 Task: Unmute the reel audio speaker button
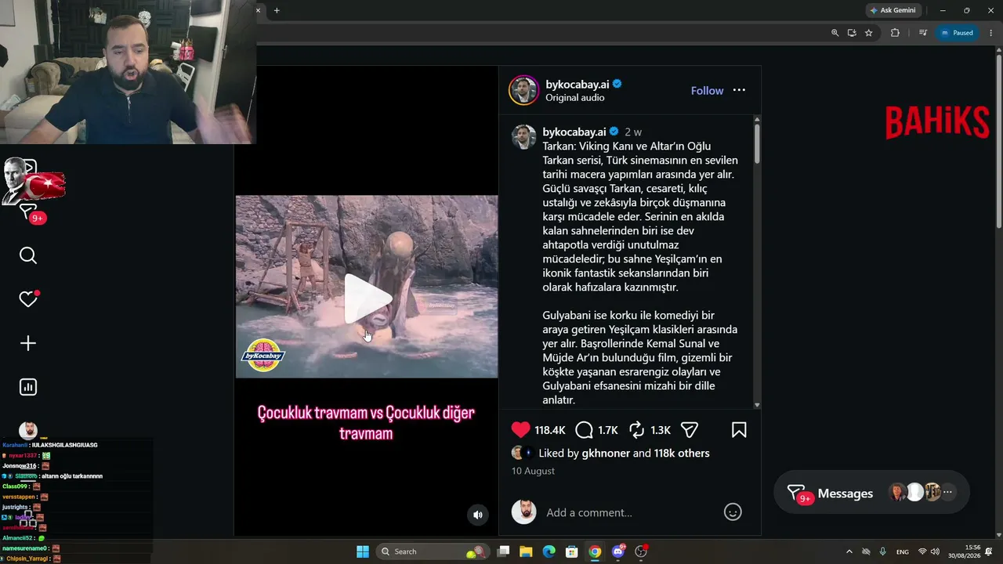[x=477, y=515]
